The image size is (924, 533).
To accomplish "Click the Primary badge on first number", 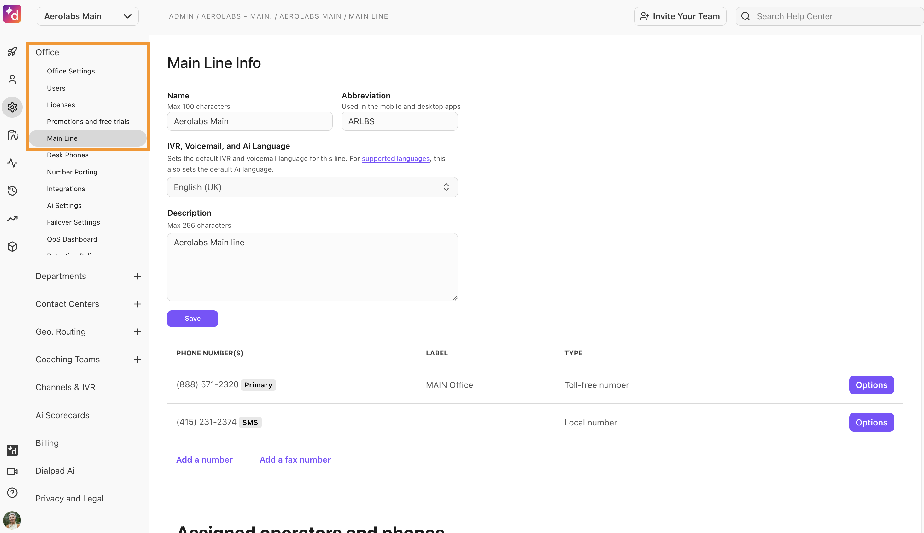I will (258, 385).
